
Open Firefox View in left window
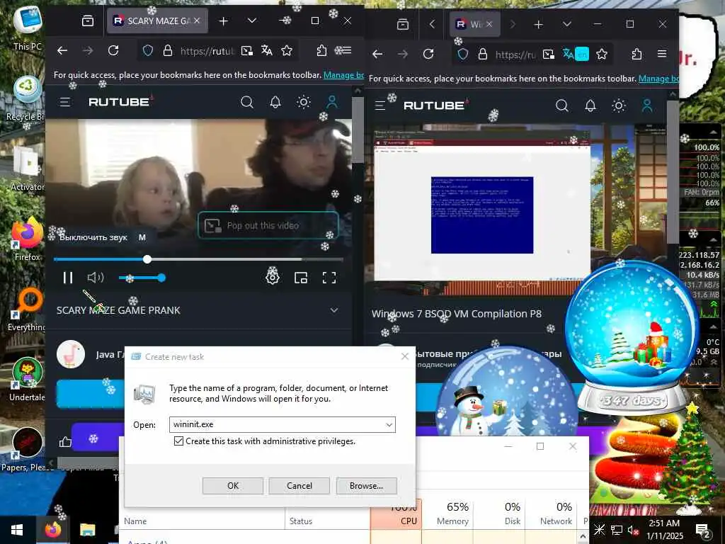pos(87,21)
